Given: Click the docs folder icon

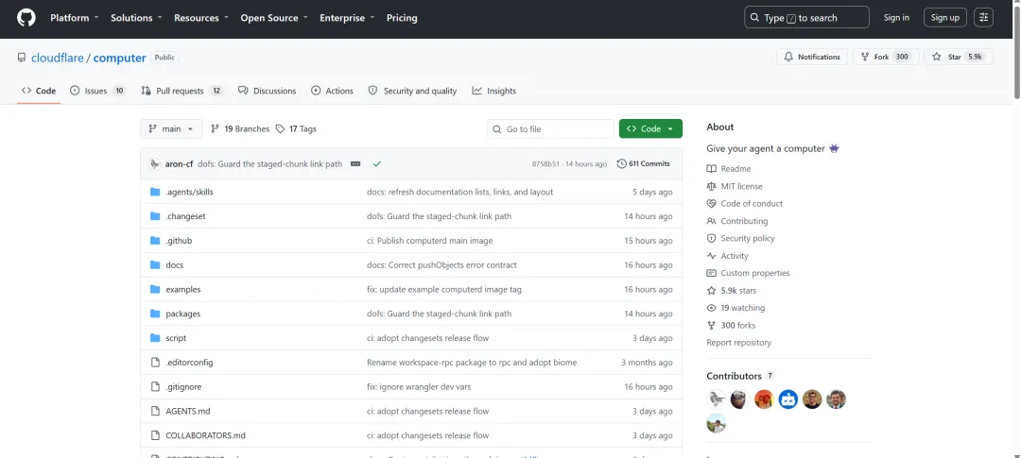Looking at the screenshot, I should (155, 264).
